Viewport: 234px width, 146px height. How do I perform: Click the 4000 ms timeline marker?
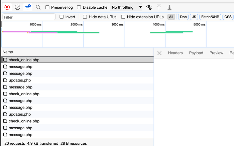click(158, 24)
